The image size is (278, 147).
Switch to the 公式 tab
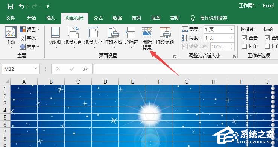(x=98, y=18)
